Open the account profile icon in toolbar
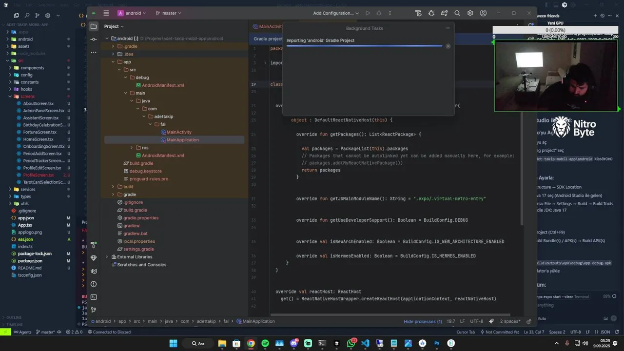The image size is (624, 351). point(483,13)
